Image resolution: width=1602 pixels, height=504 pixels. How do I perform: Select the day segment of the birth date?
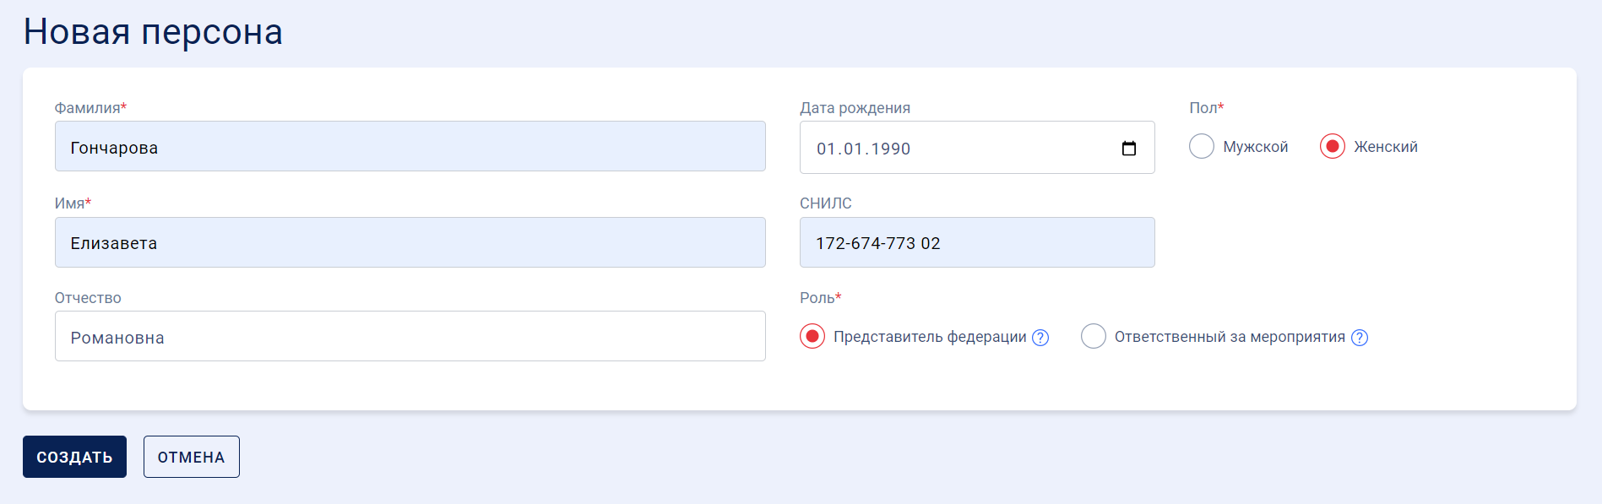827,149
